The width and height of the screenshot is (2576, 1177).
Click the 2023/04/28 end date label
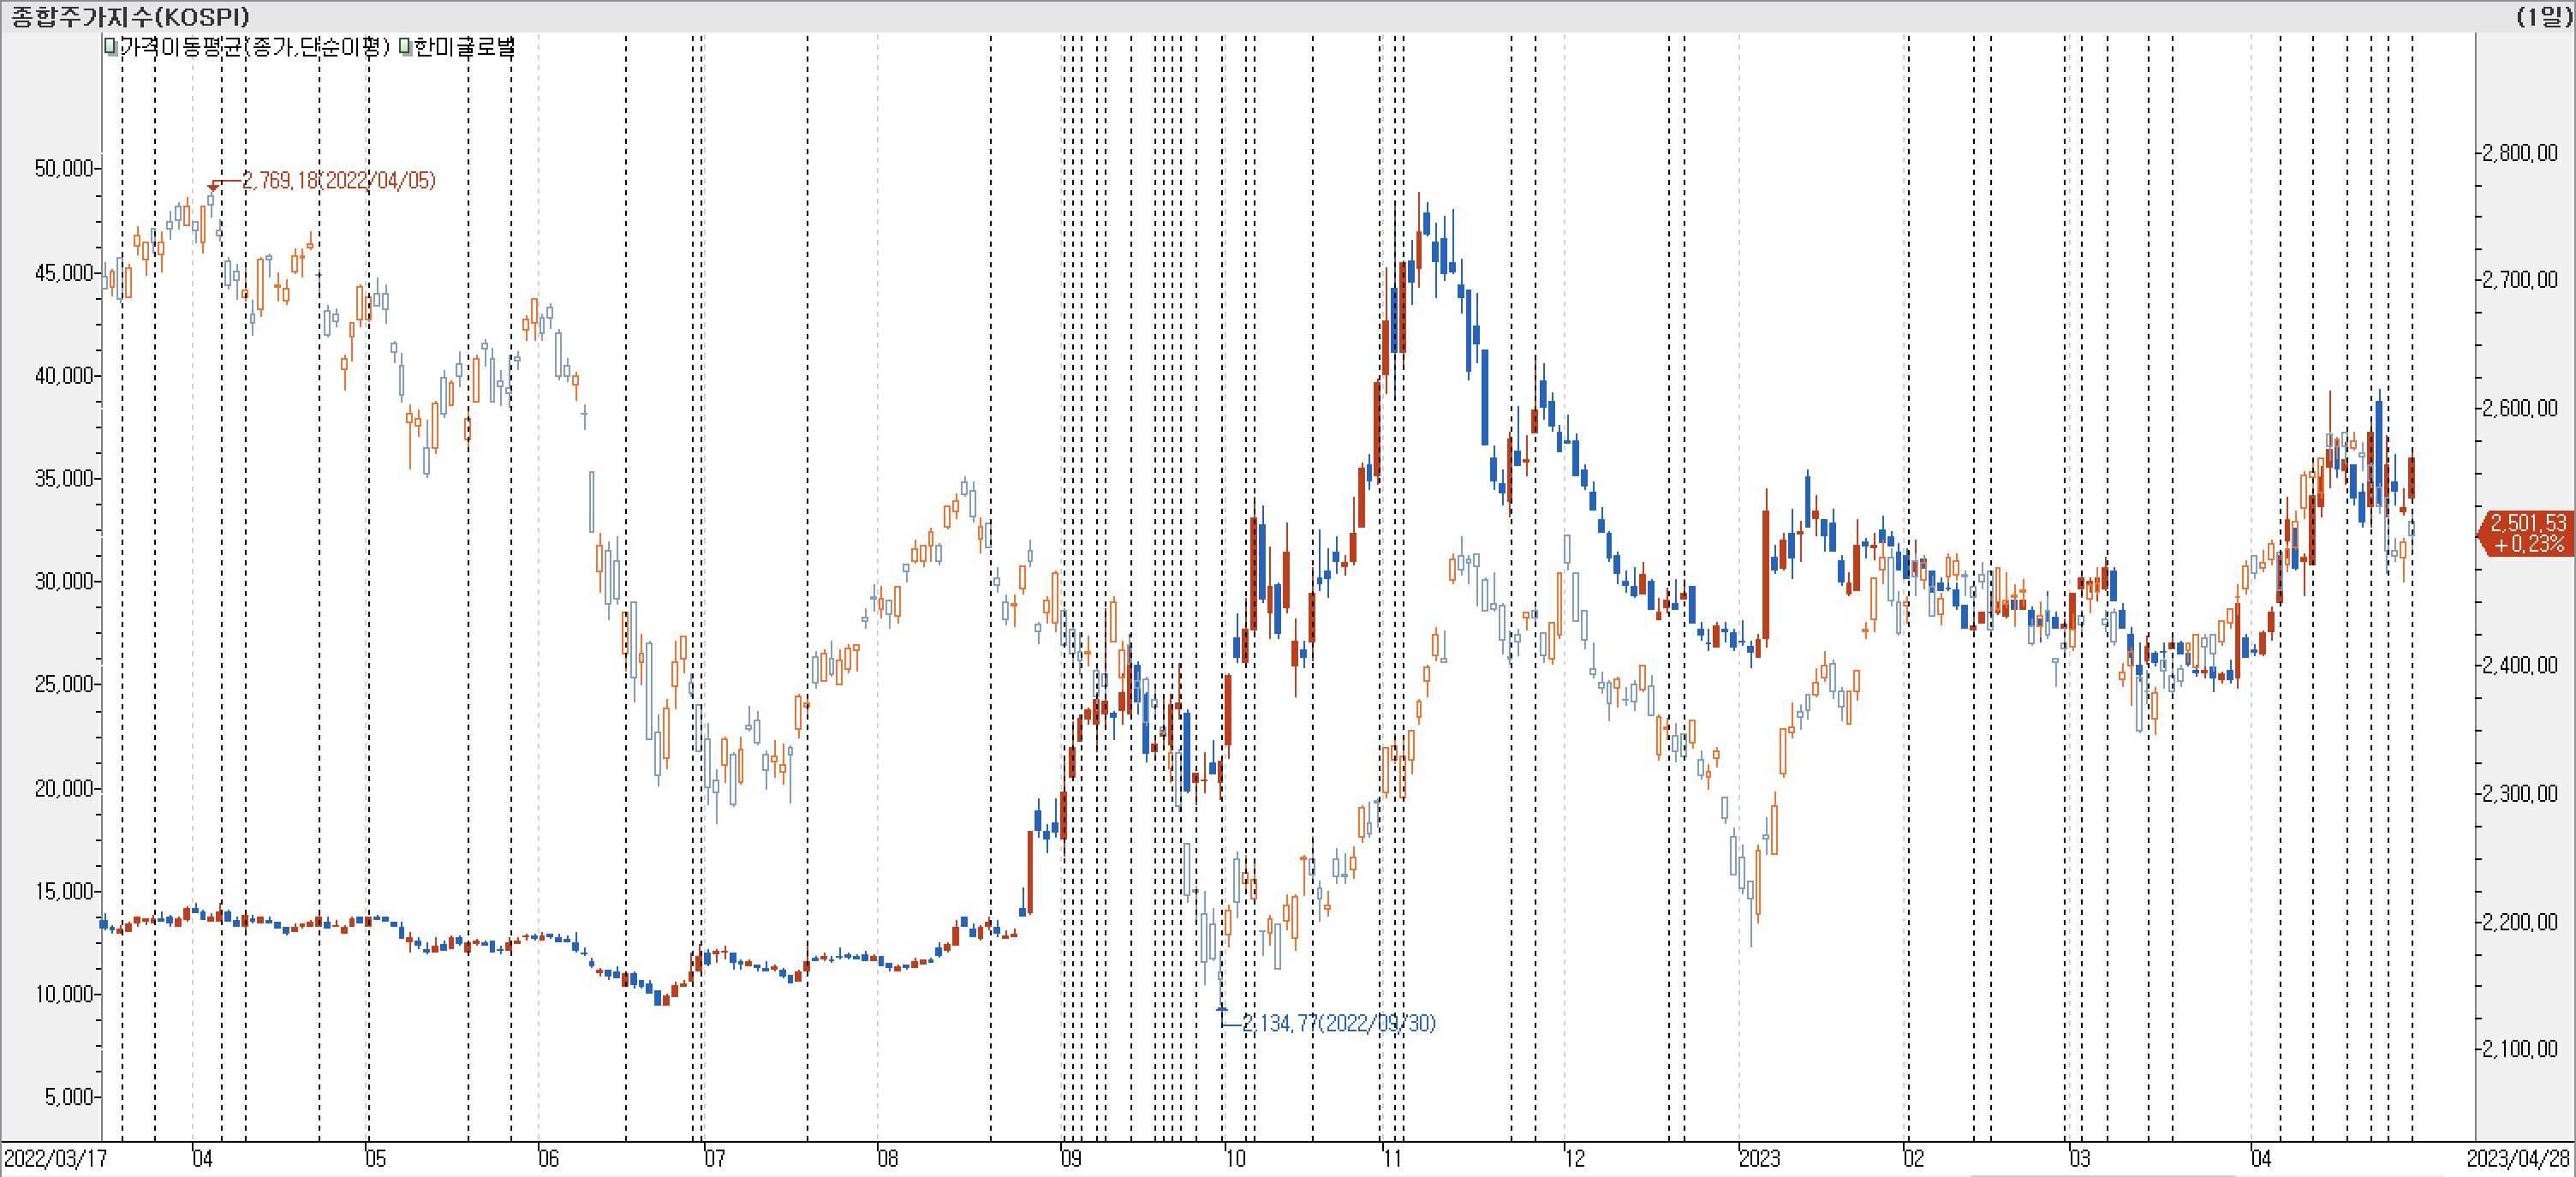point(2517,1158)
